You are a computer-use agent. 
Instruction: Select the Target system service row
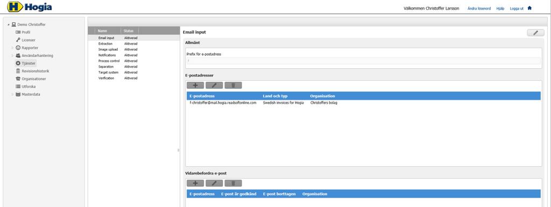click(x=133, y=72)
